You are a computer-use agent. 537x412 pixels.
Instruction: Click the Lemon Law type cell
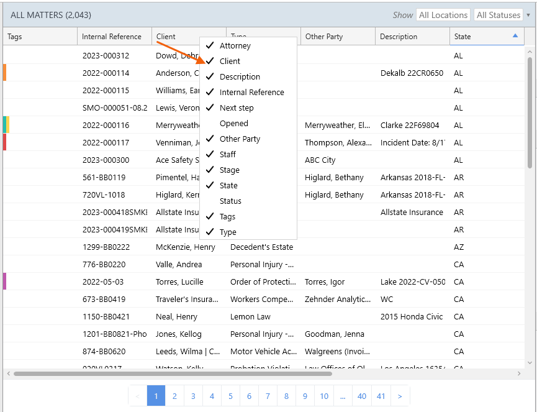point(250,317)
